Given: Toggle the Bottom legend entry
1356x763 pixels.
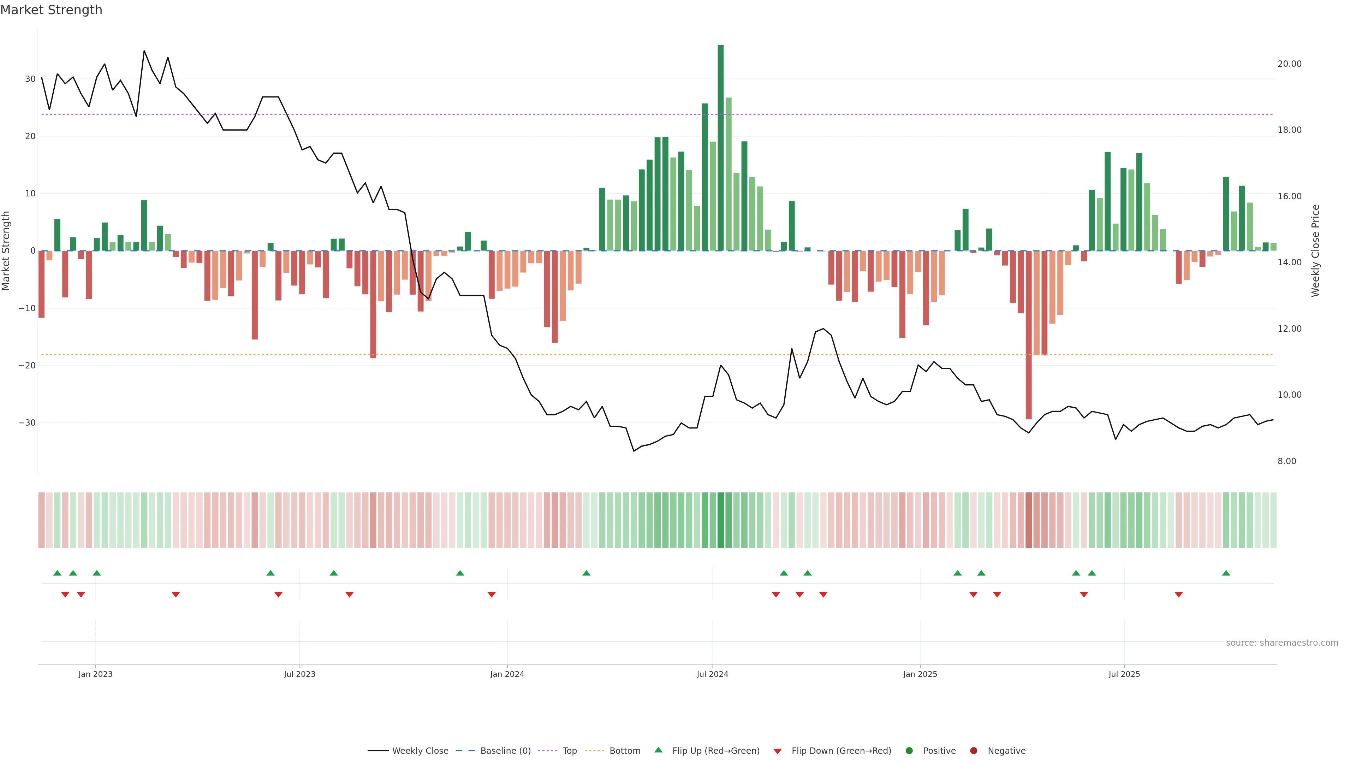Looking at the screenshot, I should point(625,751).
